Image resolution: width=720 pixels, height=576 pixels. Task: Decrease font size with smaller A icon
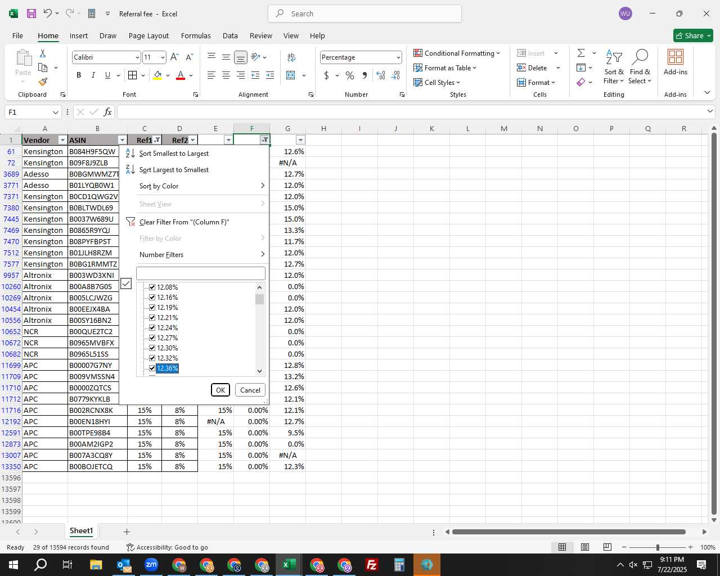(x=189, y=57)
